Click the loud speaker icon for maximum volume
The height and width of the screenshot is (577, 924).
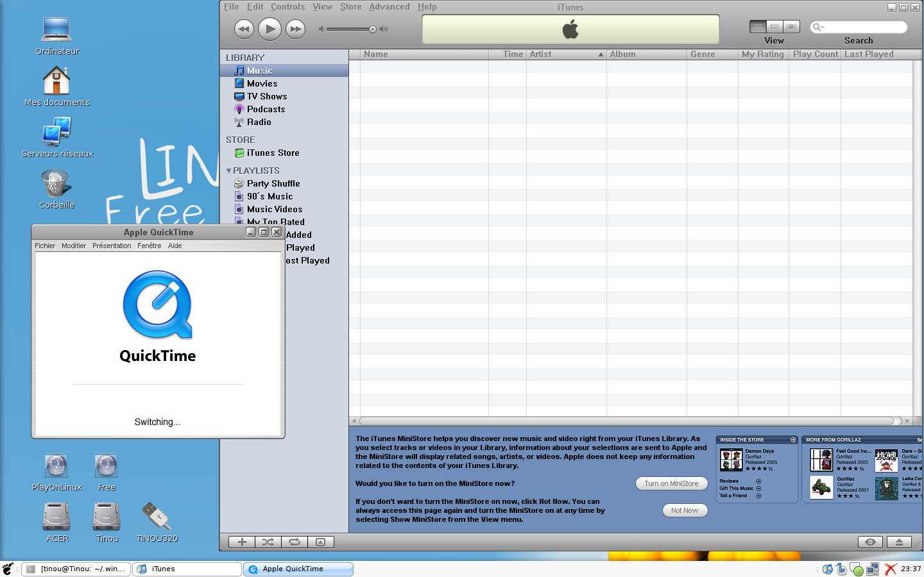click(x=384, y=29)
